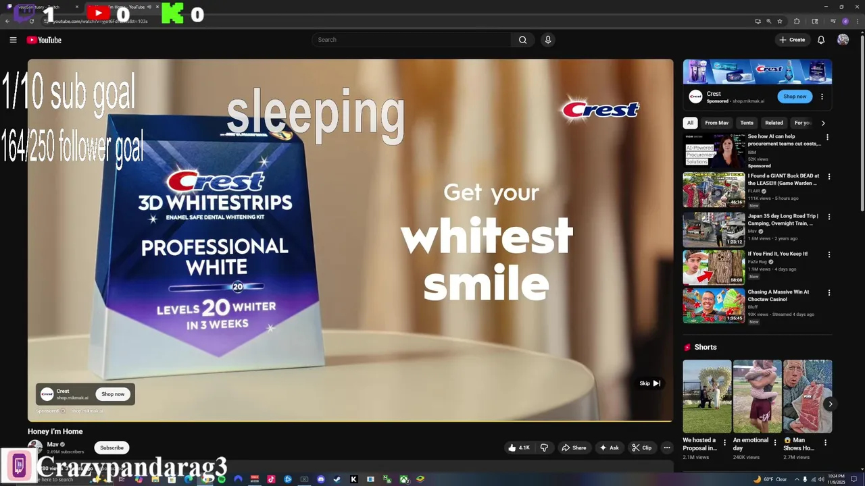Select the Tents filter chip

(747, 123)
